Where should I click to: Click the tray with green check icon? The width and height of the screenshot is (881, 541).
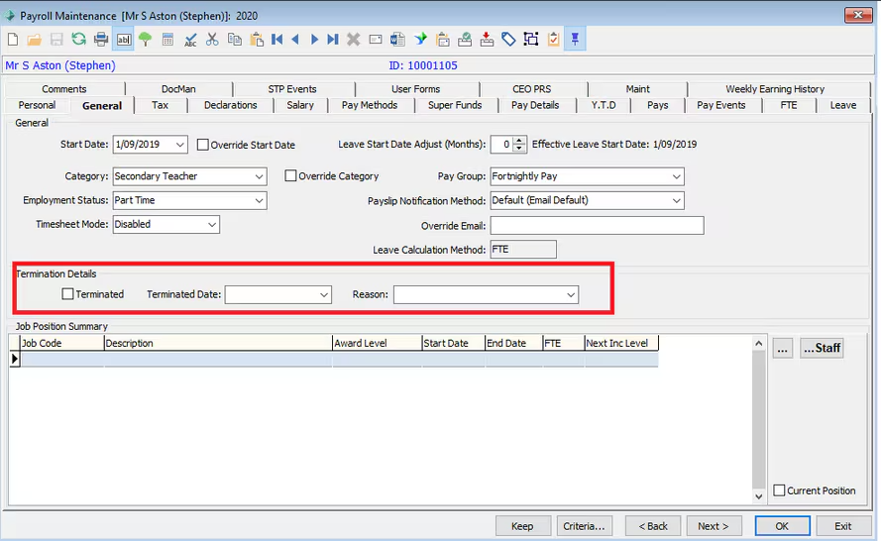465,40
